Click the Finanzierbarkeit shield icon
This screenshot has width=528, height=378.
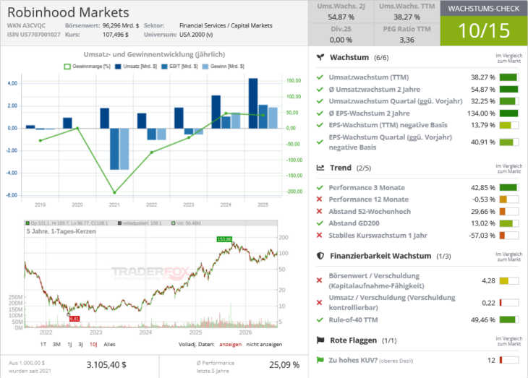click(320, 256)
